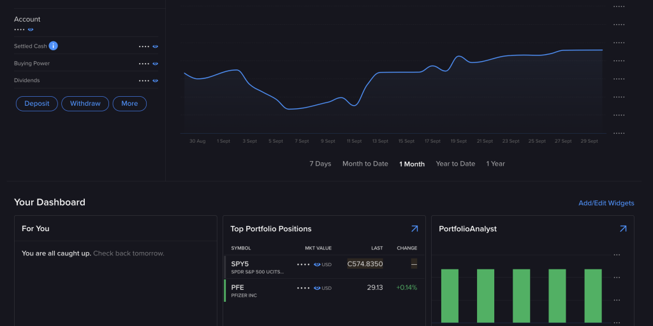
Task: Toggle visibility of Buying Power value
Action: pyautogui.click(x=155, y=64)
